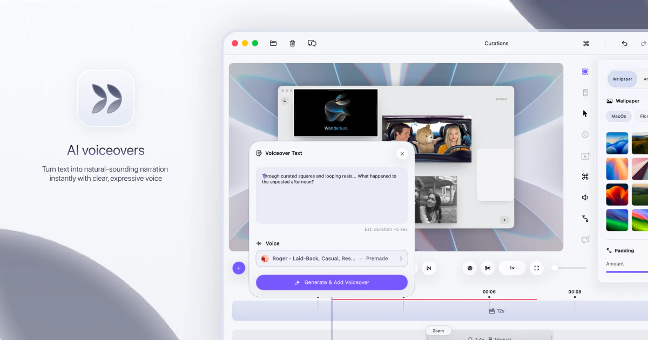Click Generate & Add Voiceover button
The image size is (648, 340).
332,282
